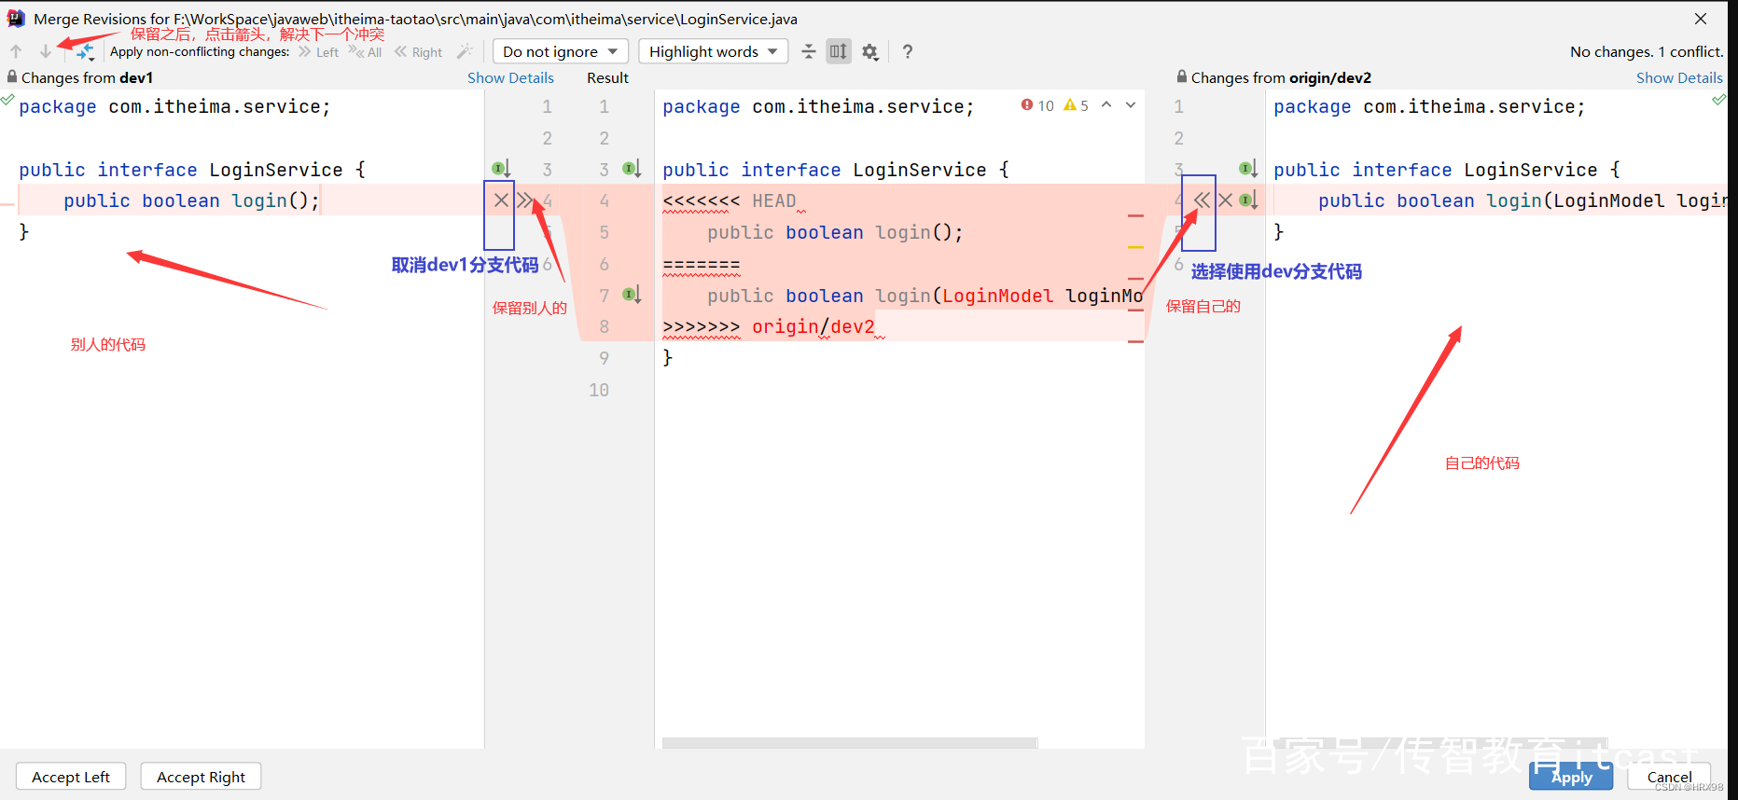Click the Accept Left button

pos(71,777)
